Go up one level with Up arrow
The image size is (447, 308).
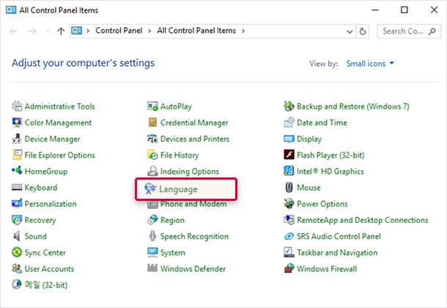click(61, 31)
